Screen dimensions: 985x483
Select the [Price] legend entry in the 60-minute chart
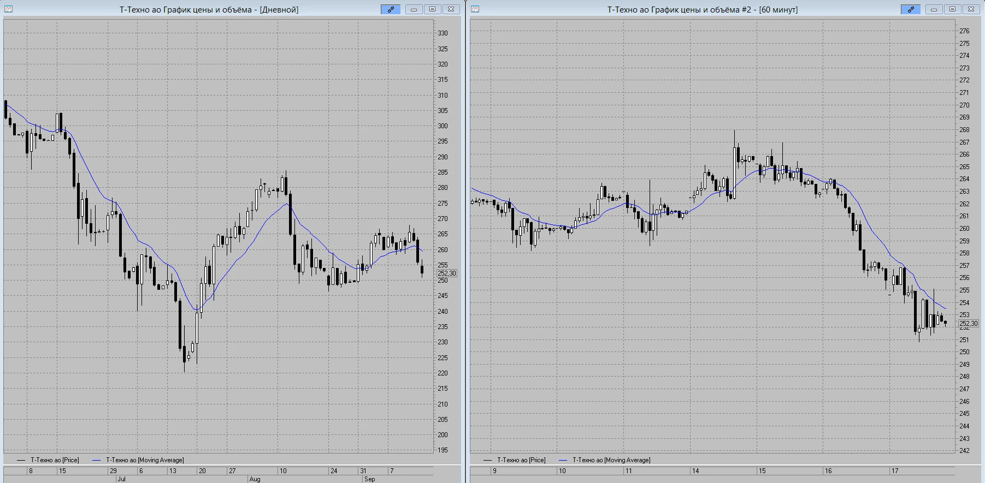point(515,460)
